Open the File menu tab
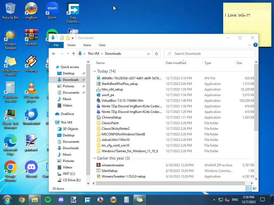The image size is (274, 205). click(x=56, y=45)
